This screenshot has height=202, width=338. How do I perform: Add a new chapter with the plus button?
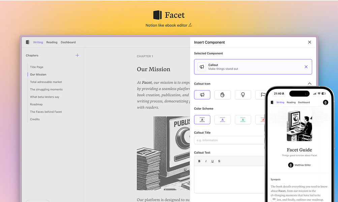coord(77,55)
